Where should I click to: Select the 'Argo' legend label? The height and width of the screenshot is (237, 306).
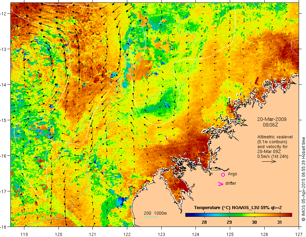click(232, 174)
